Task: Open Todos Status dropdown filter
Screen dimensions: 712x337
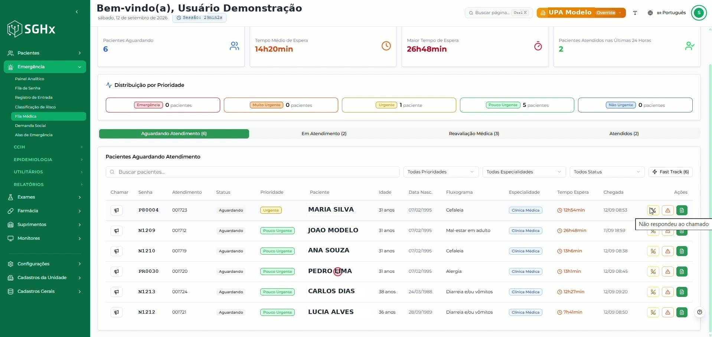Action: point(607,172)
